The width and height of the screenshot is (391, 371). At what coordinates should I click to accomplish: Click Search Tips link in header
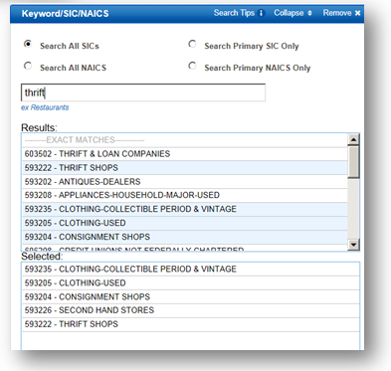[x=234, y=13]
